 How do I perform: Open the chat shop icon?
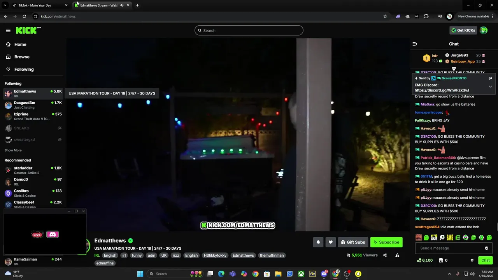441,260
